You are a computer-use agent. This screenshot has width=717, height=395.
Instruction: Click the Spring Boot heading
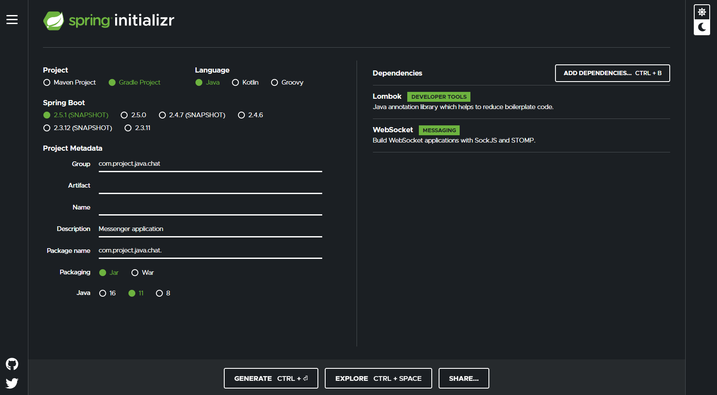[x=64, y=103]
